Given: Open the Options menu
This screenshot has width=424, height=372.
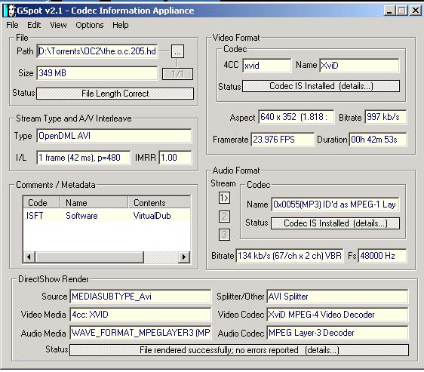Looking at the screenshot, I should tap(90, 25).
